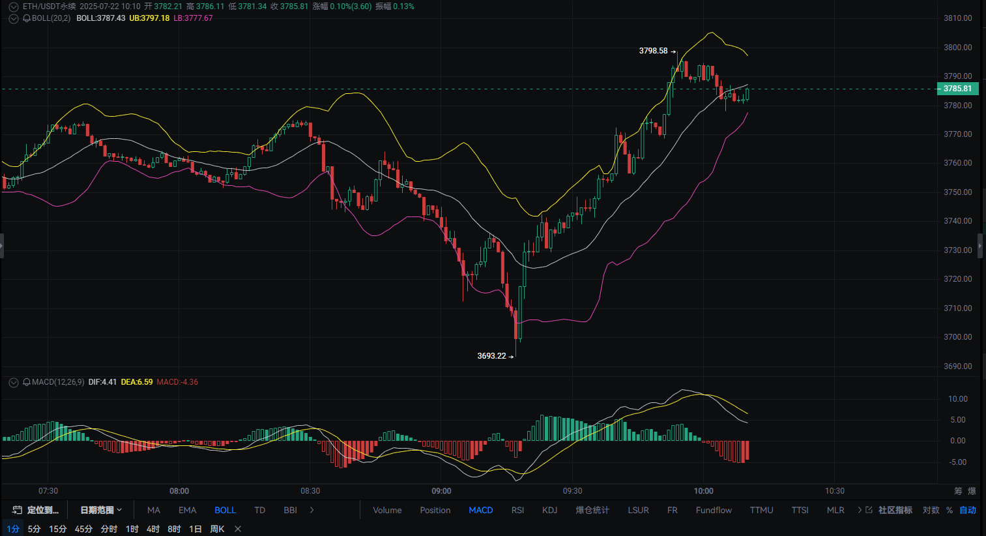Enable the RSI sub-indicator
Screen dimensions: 986x536
[518, 510]
